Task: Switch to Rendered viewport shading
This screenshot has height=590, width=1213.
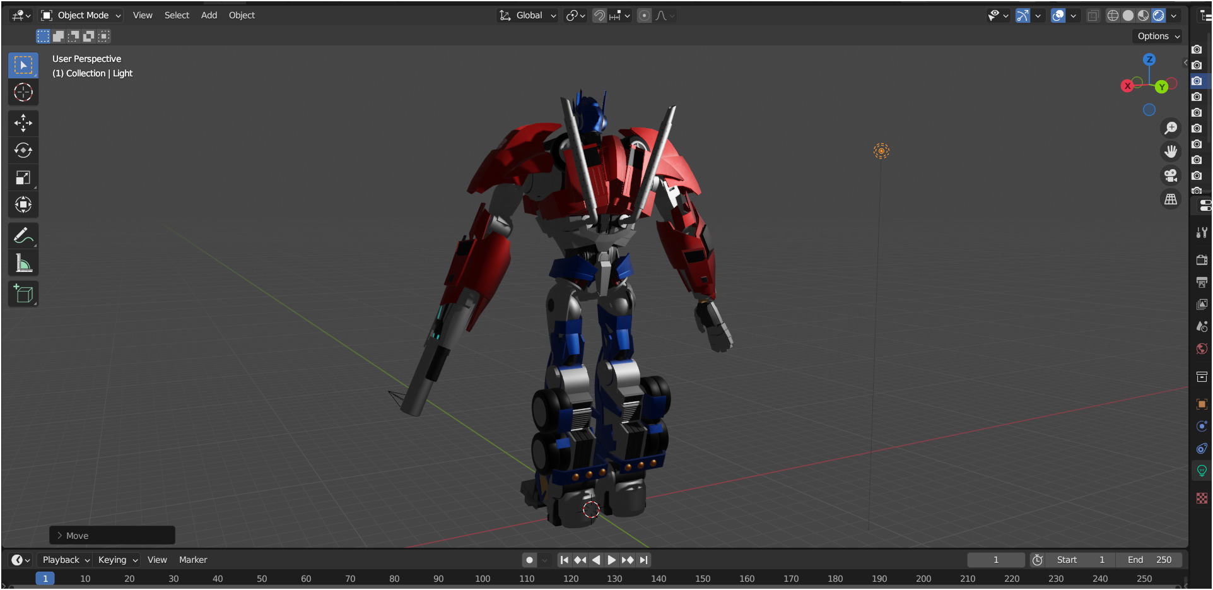Action: coord(1158,15)
